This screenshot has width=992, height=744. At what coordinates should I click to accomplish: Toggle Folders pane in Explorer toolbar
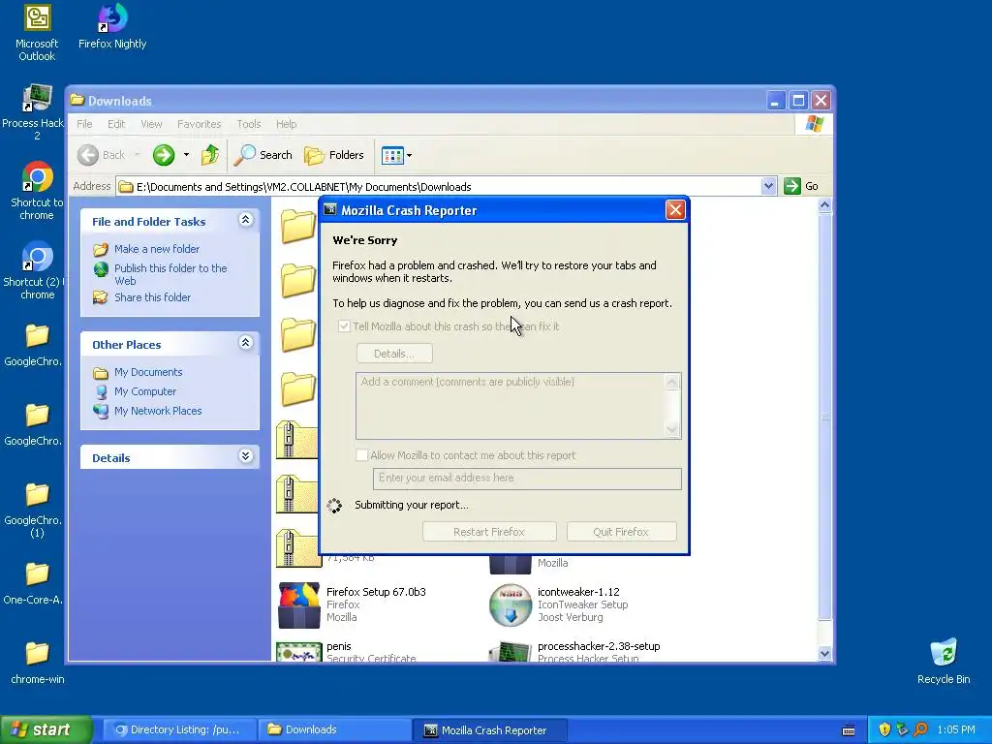click(334, 155)
